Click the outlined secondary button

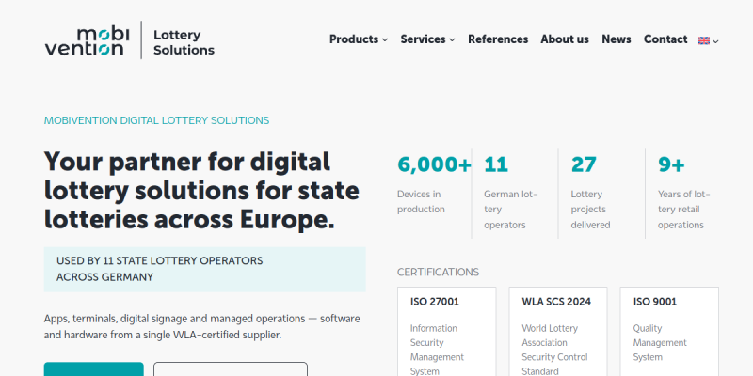[x=231, y=368]
